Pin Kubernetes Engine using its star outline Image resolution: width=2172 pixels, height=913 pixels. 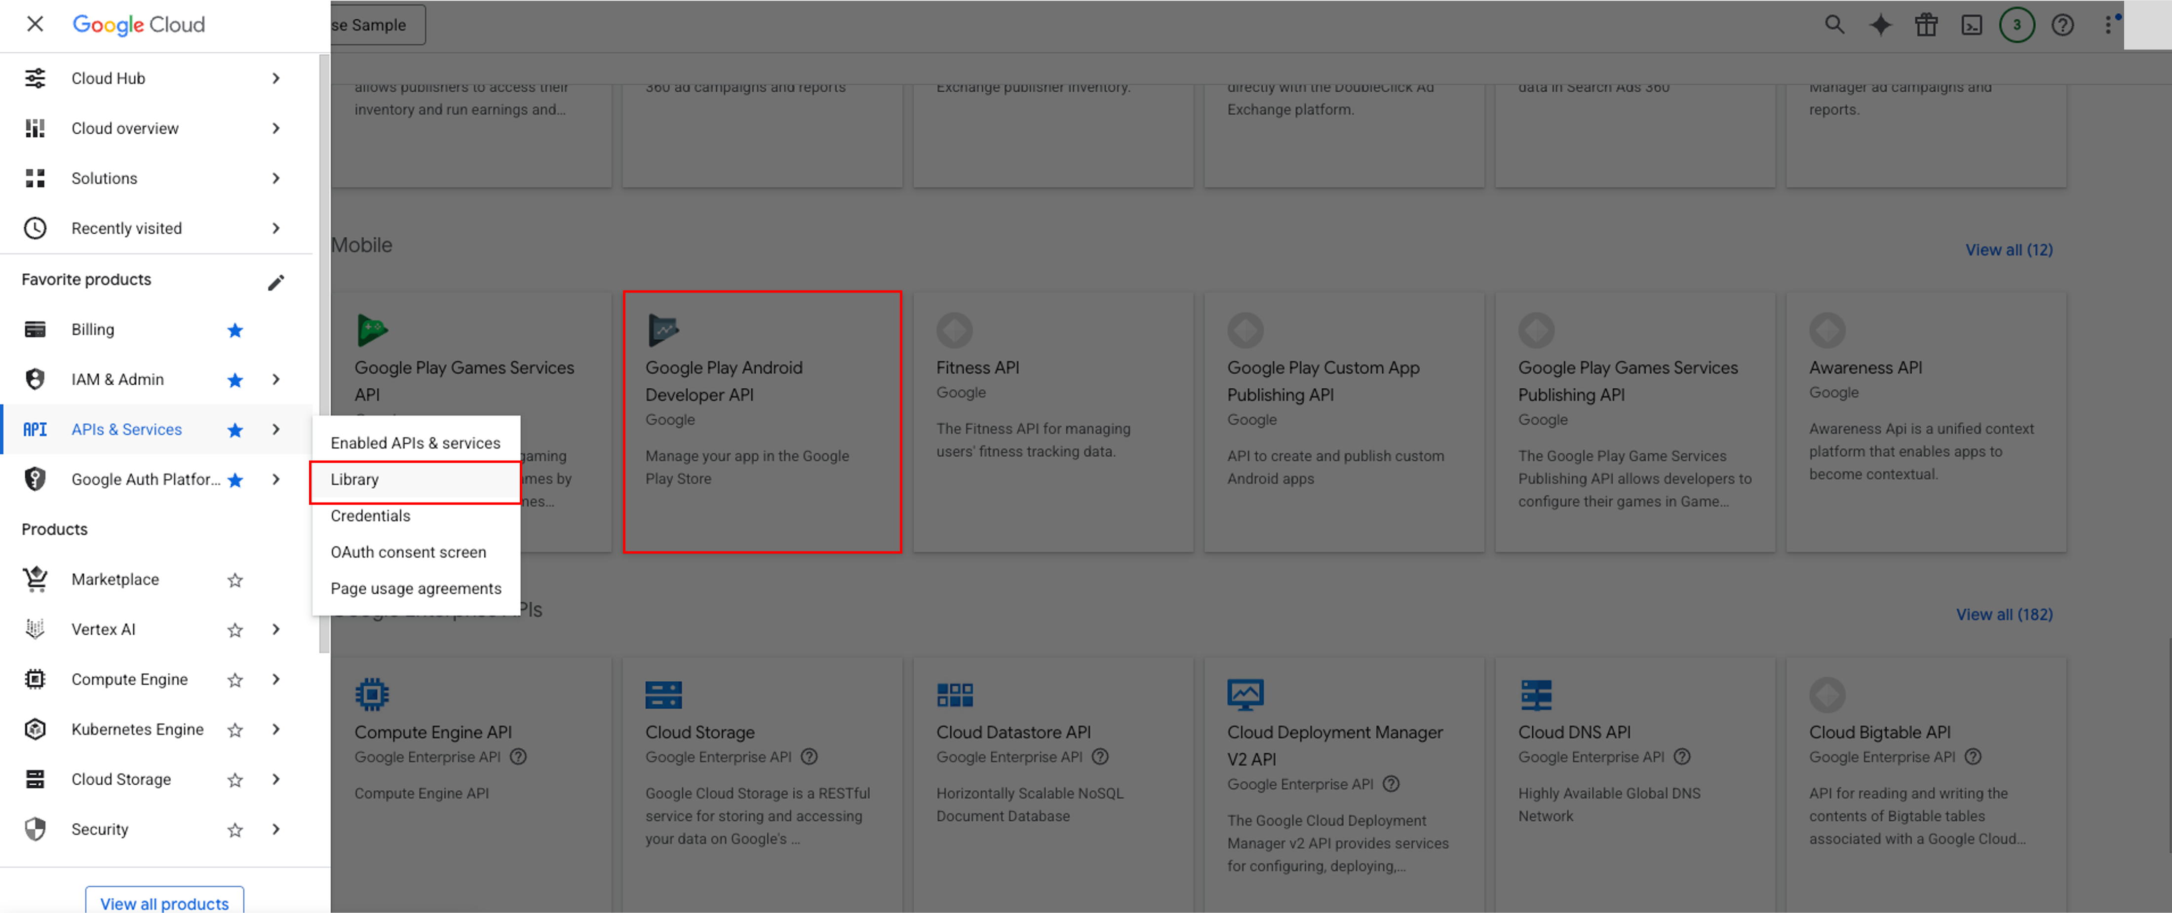click(x=235, y=730)
